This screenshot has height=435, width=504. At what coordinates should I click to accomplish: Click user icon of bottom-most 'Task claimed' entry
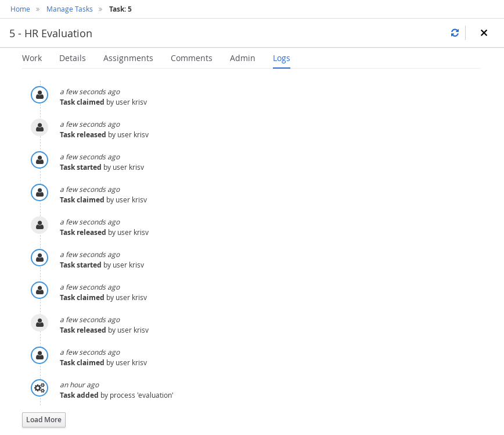click(x=39, y=355)
